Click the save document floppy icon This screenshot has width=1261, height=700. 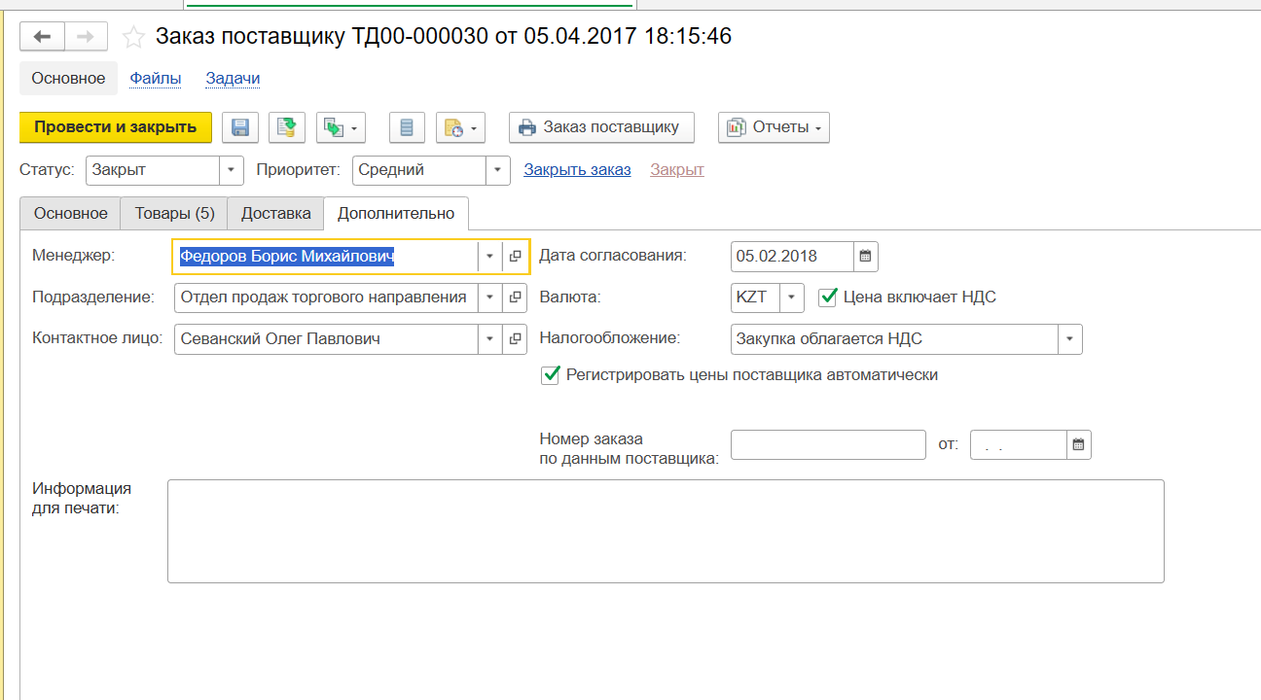click(240, 127)
